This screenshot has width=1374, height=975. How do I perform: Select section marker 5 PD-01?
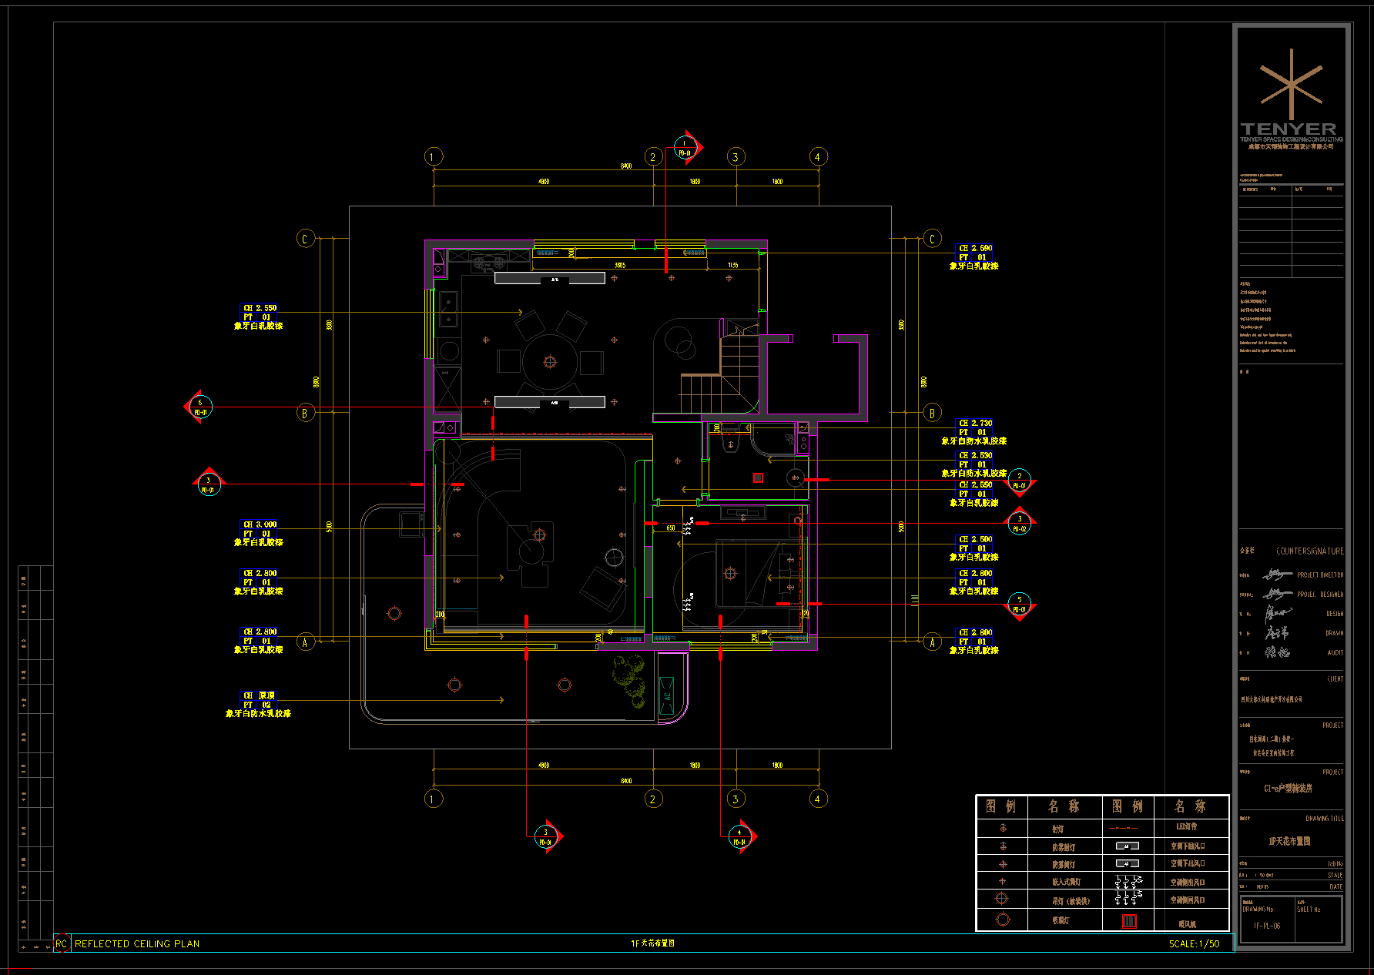pyautogui.click(x=1020, y=605)
